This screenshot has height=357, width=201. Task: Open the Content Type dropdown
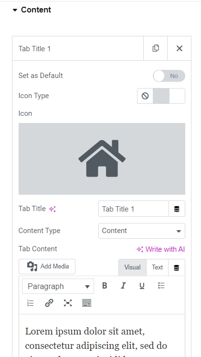pos(142,231)
